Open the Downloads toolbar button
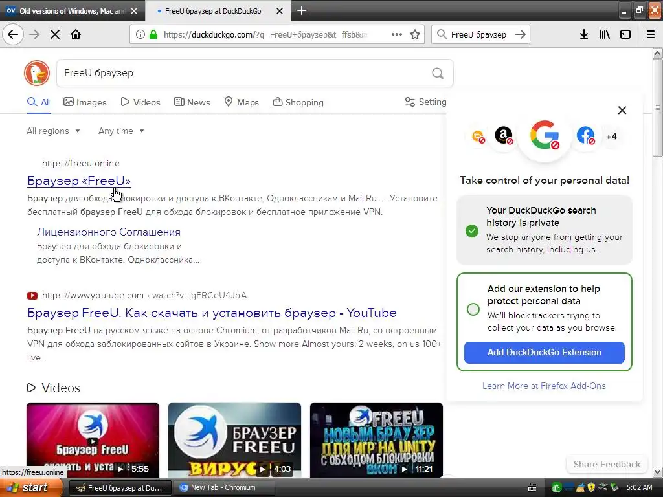 point(584,34)
